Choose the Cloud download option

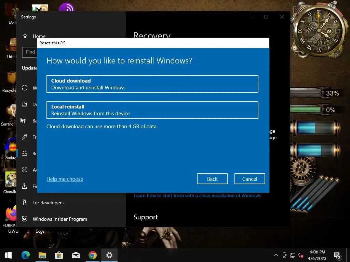coord(152,84)
